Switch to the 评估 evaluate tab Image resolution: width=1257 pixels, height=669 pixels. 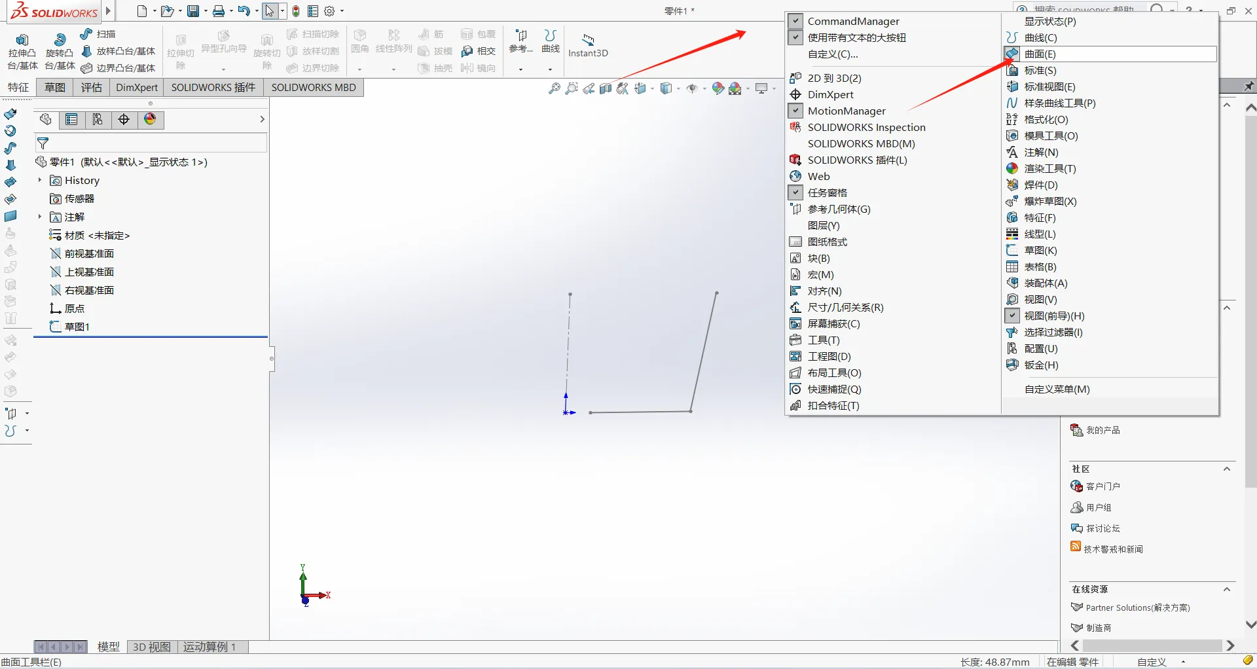click(x=91, y=88)
